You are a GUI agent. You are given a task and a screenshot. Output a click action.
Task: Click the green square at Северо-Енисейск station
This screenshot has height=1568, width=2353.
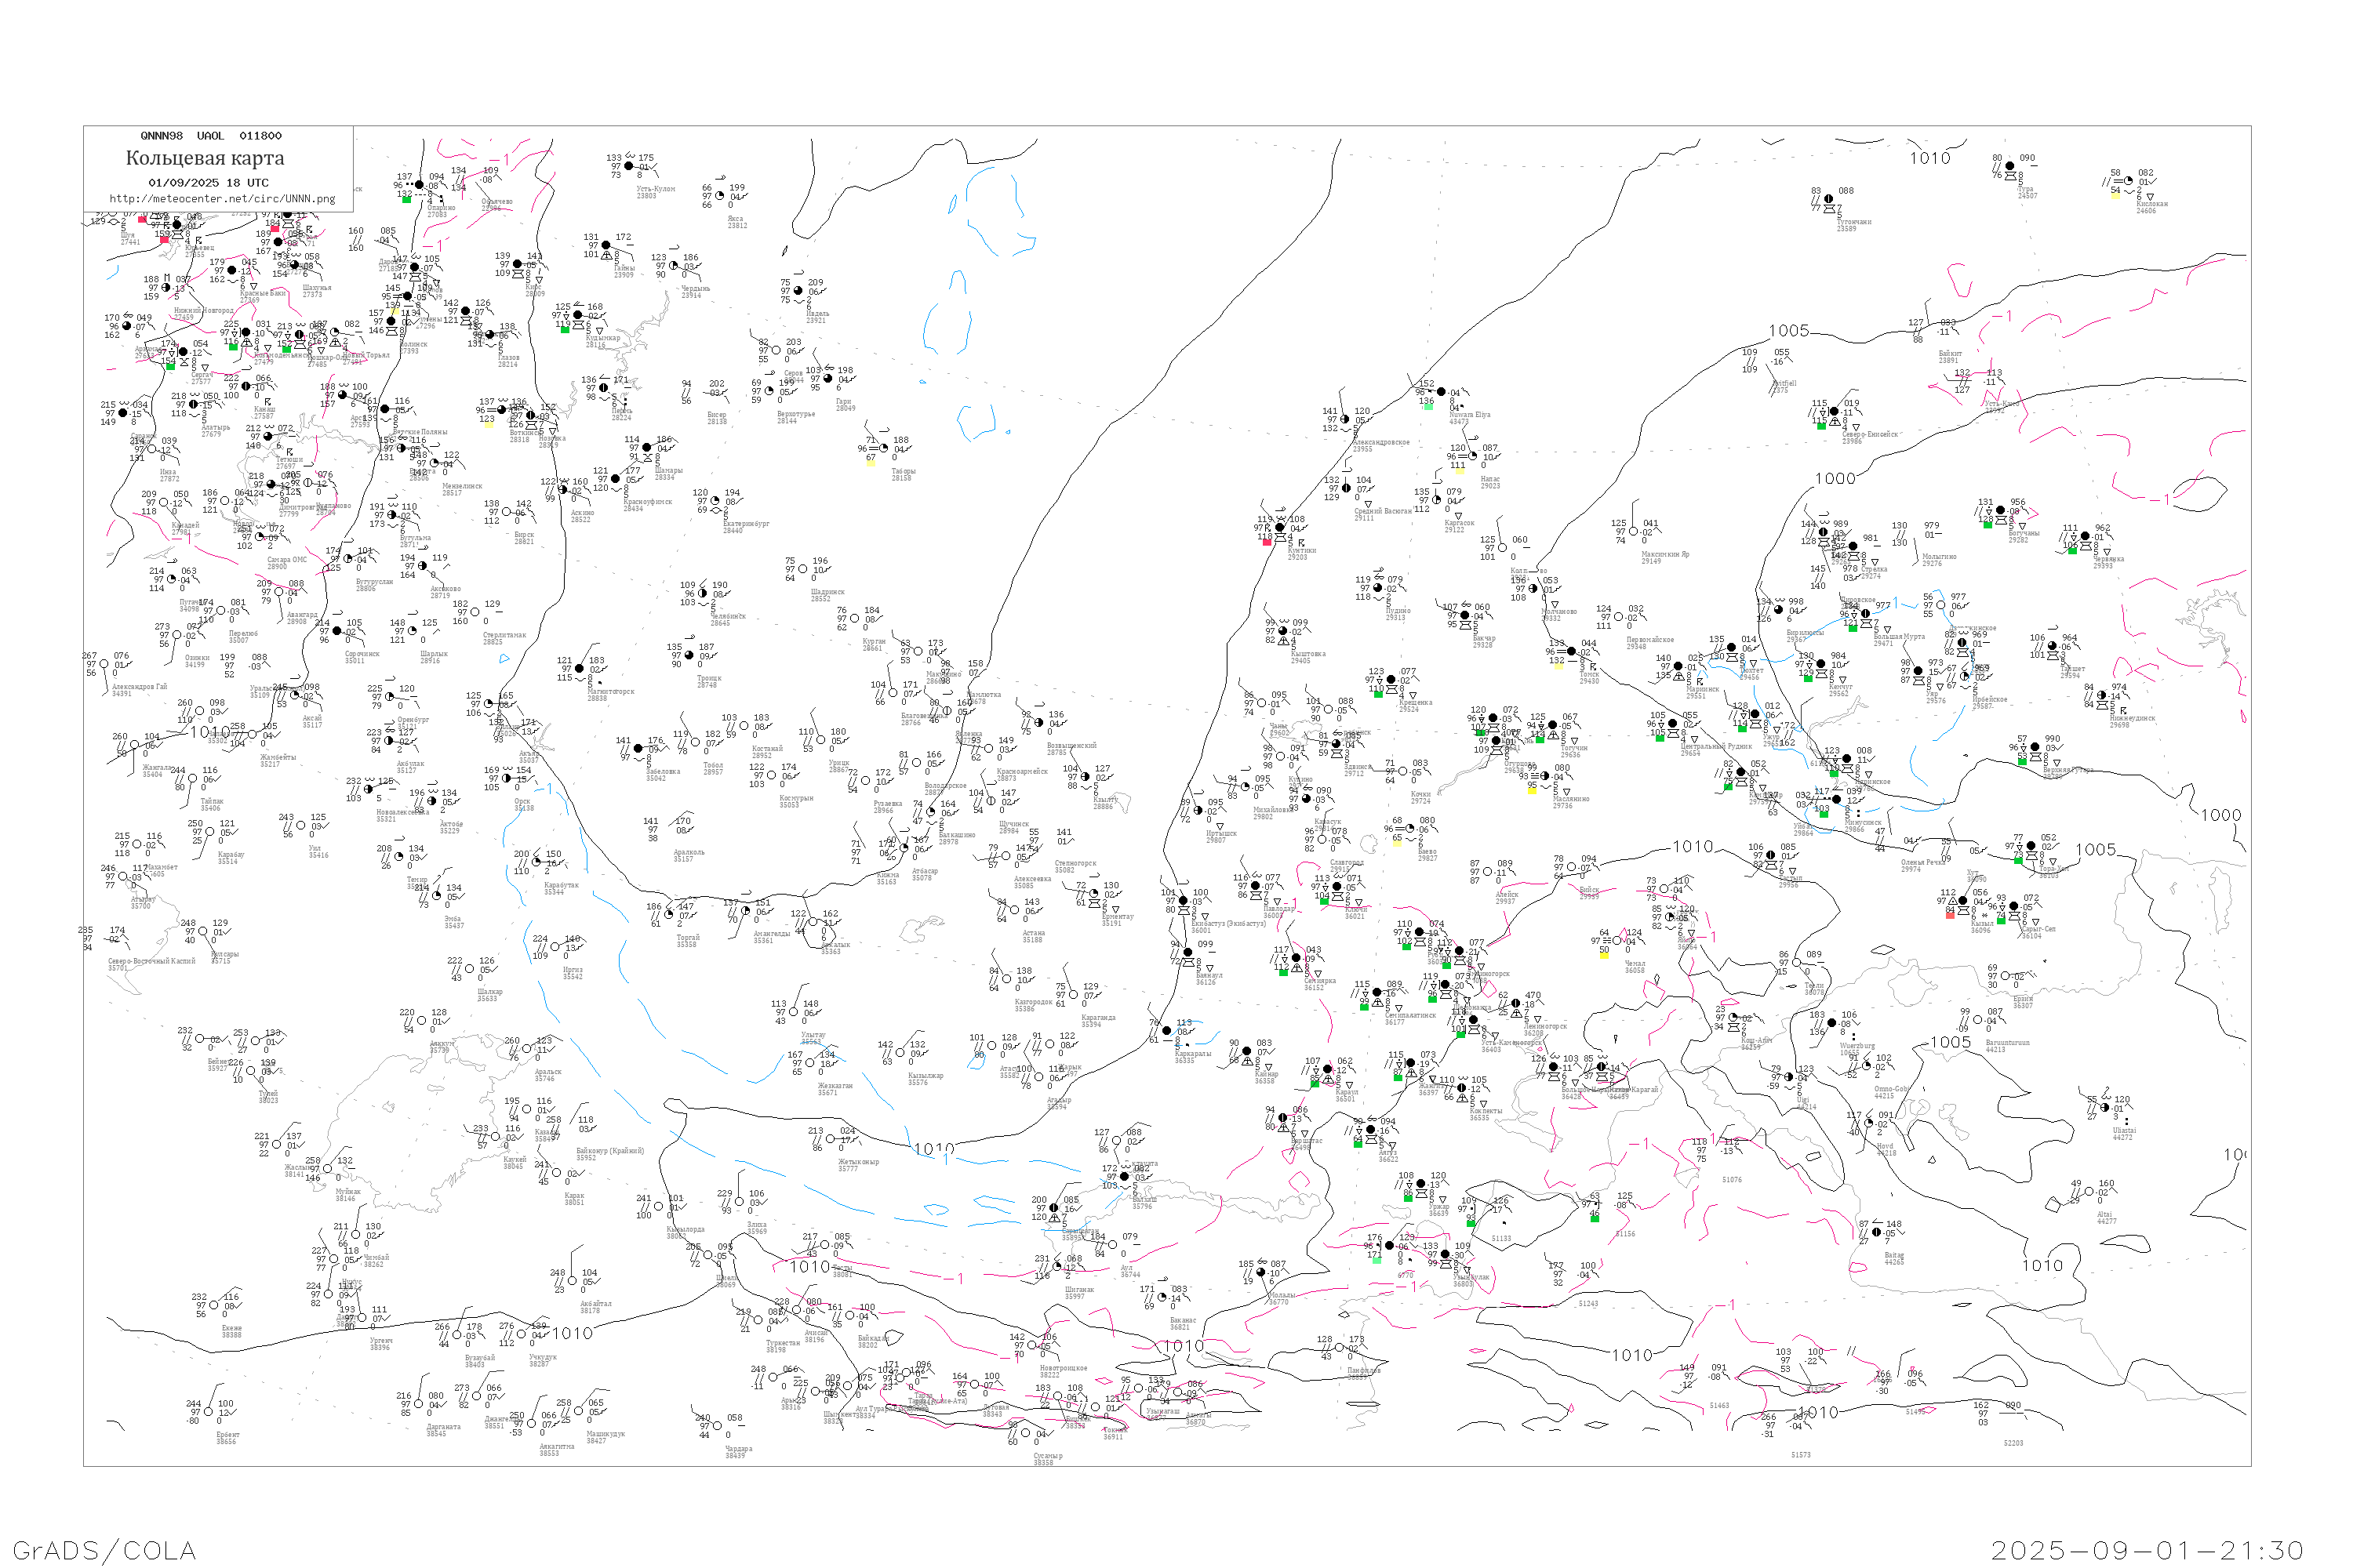1822,426
